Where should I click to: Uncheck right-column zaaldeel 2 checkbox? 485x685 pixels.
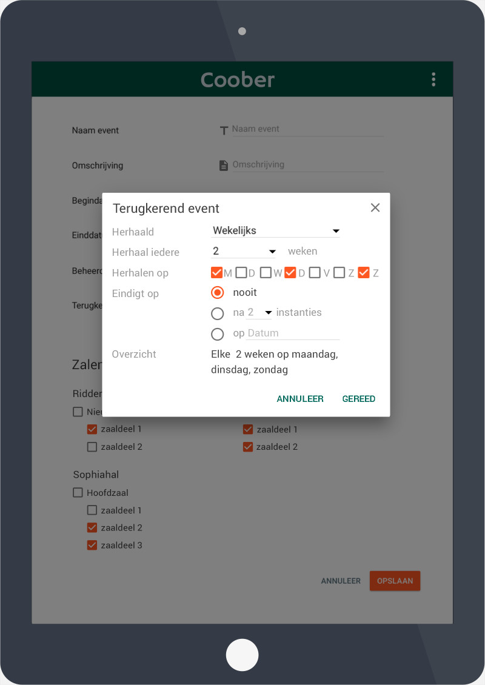[x=248, y=447]
